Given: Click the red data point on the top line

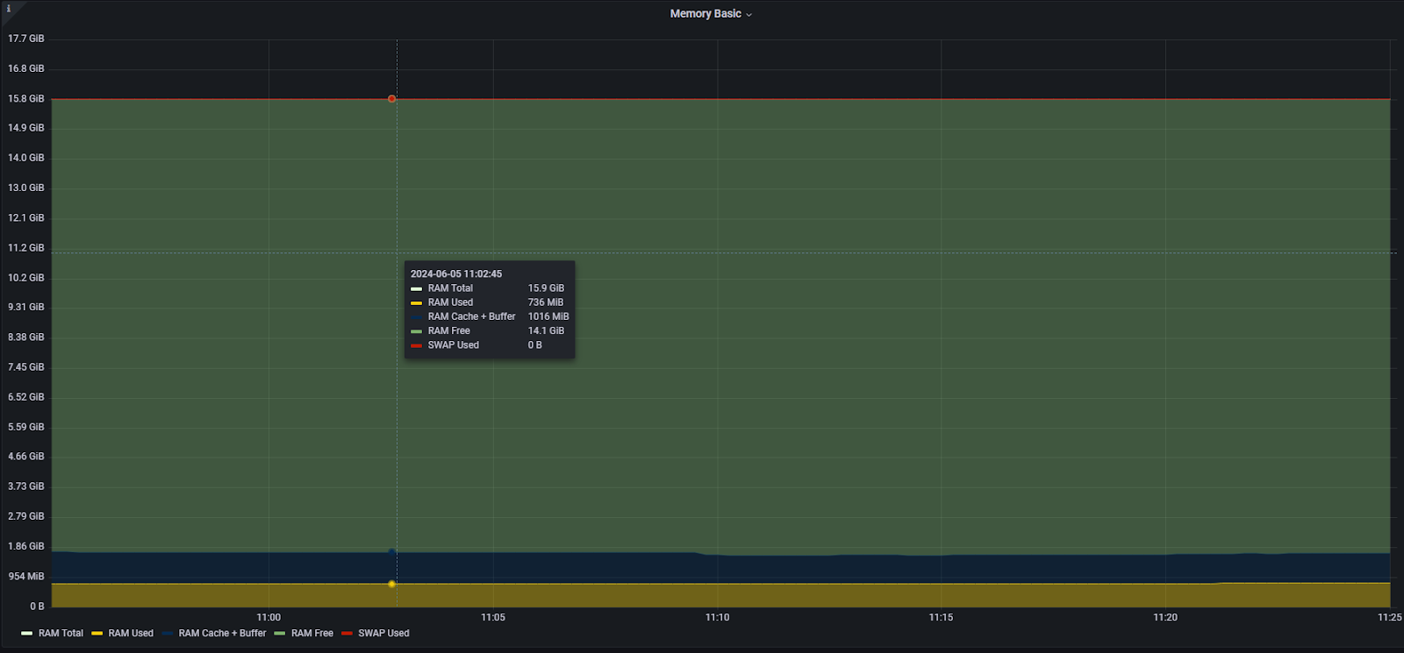Looking at the screenshot, I should (x=391, y=99).
